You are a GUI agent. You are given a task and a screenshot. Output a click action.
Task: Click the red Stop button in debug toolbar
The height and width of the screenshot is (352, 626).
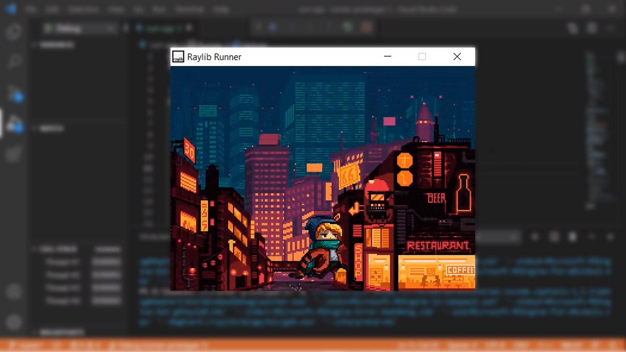point(366,27)
